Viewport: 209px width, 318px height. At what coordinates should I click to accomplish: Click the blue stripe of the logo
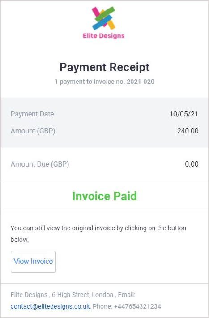(102, 22)
